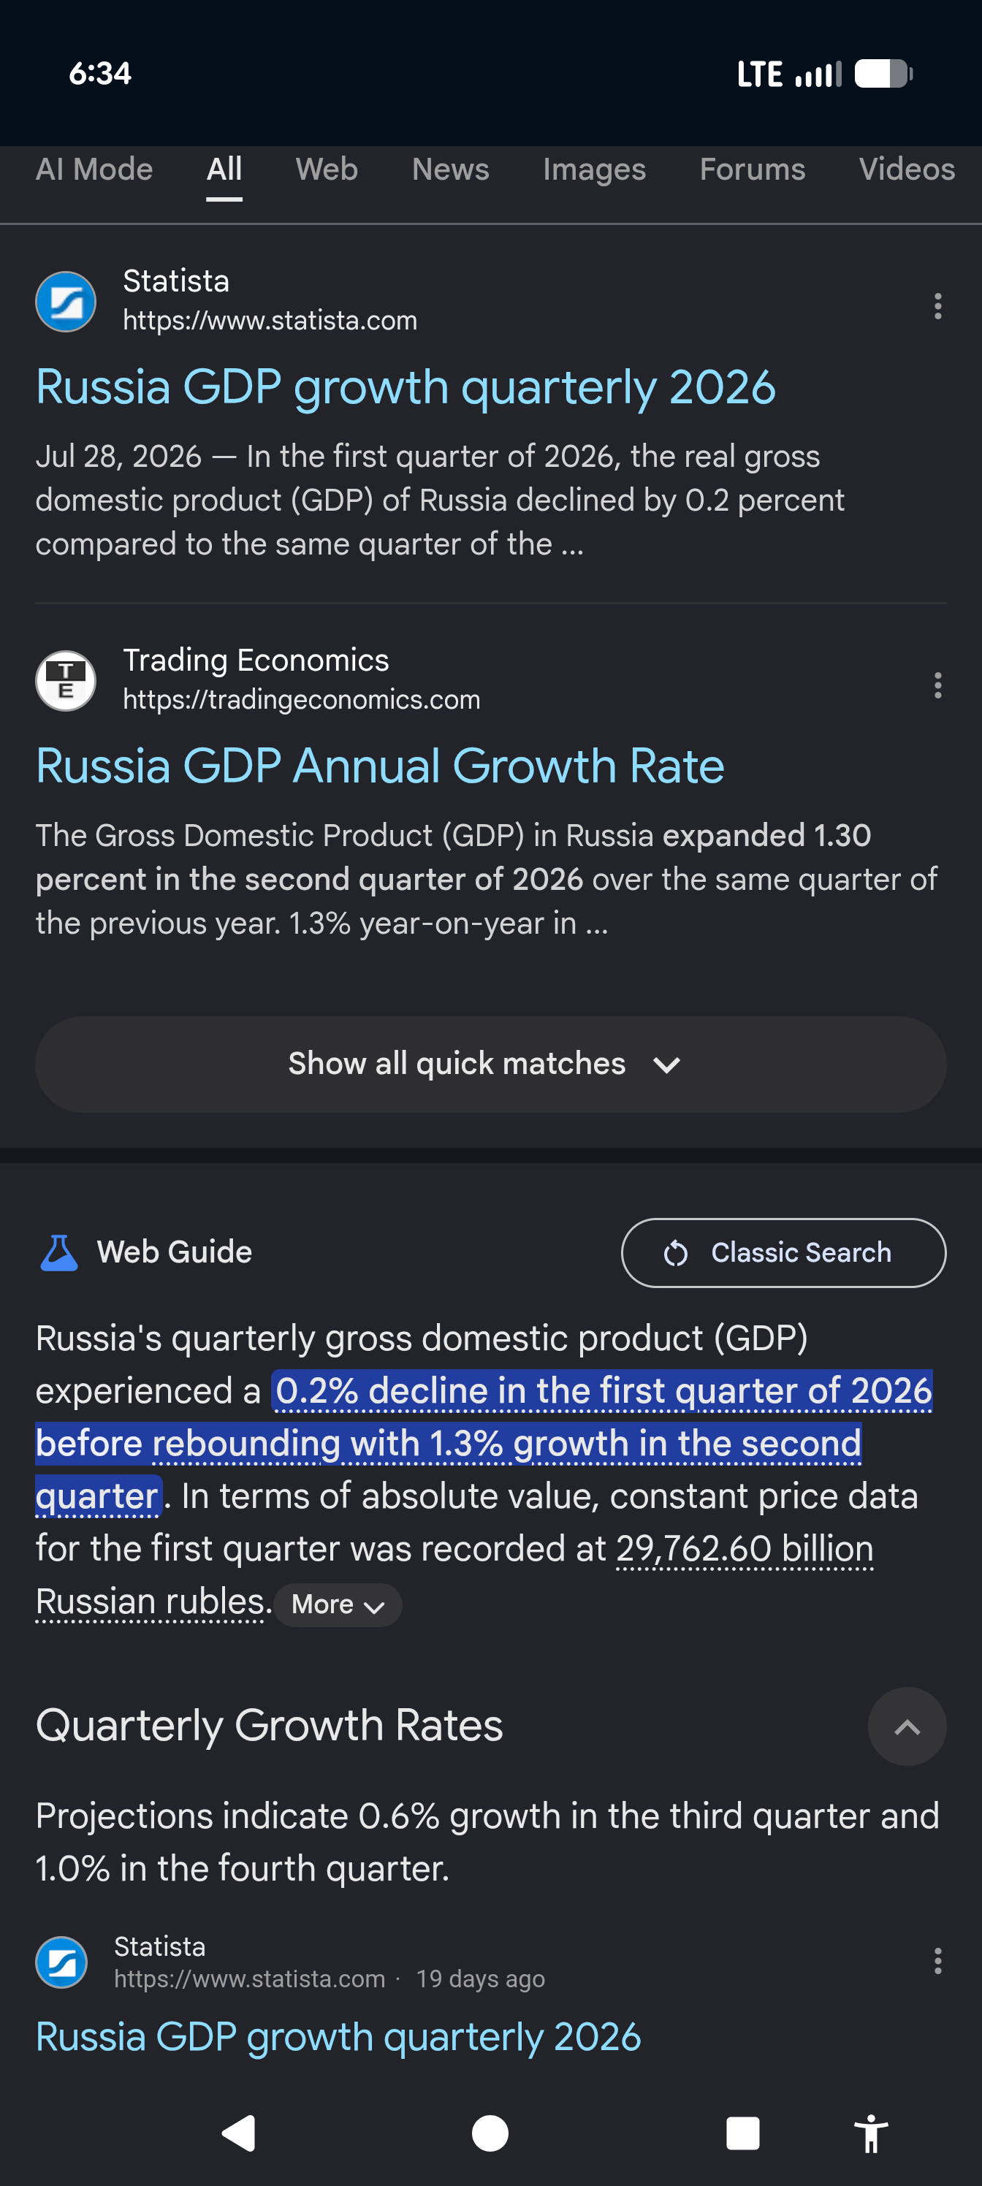Tap the Classic Search button
This screenshot has width=982, height=2186.
pyautogui.click(x=783, y=1252)
